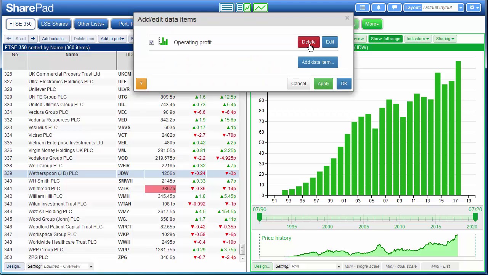Click the date range timeline track at 2005
Image resolution: width=488 pixels, height=275 pixels.
point(363,218)
